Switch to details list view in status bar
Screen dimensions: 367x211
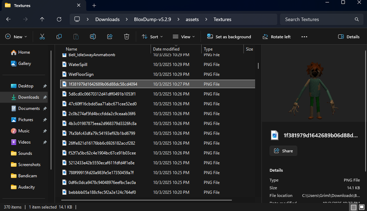[x=354, y=207]
